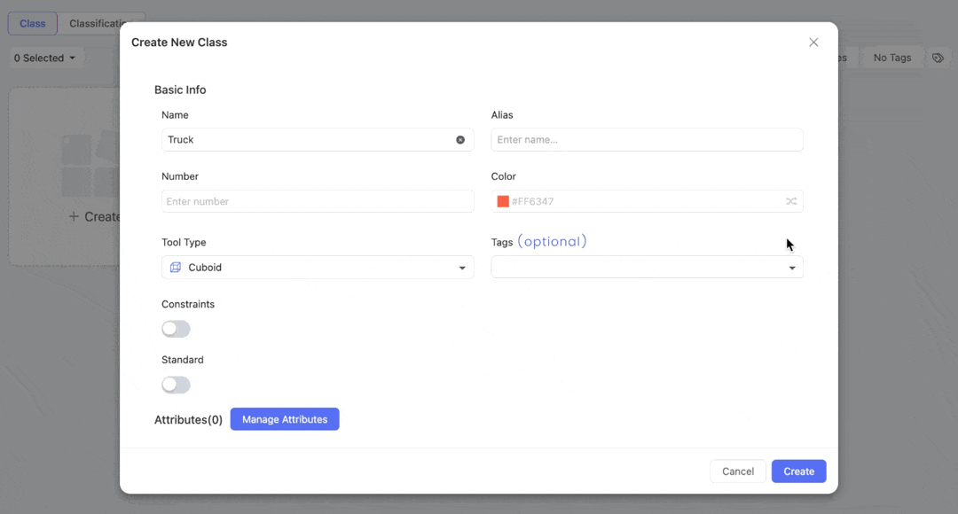Switch to the Class tab
Viewport: 958px width, 514px height.
(x=33, y=24)
